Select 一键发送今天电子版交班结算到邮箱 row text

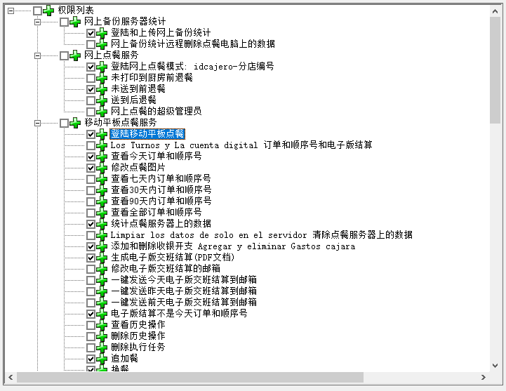(184, 279)
